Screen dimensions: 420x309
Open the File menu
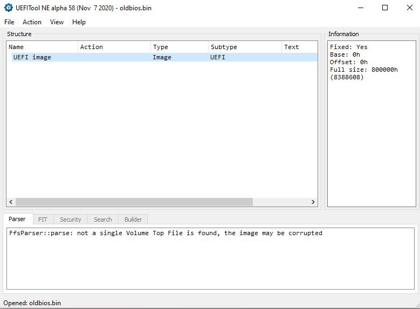point(9,22)
